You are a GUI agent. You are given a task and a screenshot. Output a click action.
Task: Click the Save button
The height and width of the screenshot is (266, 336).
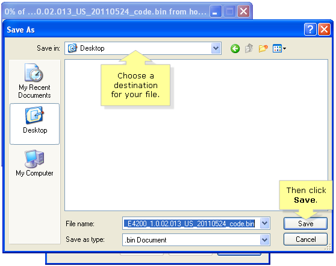click(305, 224)
